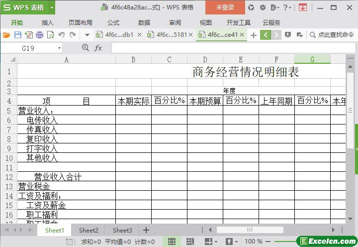This screenshot has width=358, height=247.
Task: Expand the Name Box dropdown arrow
Action: 59,48
